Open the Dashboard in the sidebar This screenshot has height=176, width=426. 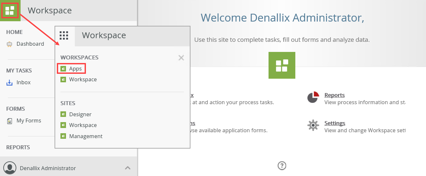(x=30, y=44)
